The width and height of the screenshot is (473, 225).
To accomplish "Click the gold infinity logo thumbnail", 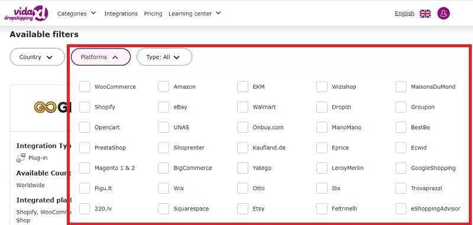I will coord(46,107).
